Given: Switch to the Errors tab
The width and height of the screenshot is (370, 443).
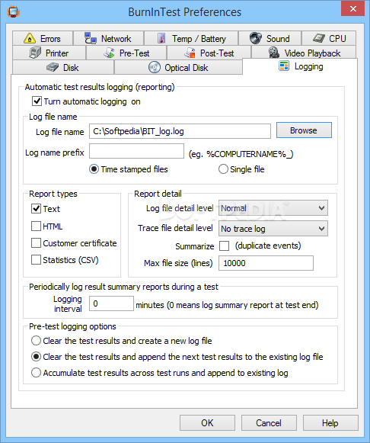Looking at the screenshot, I should pyautogui.click(x=43, y=38).
